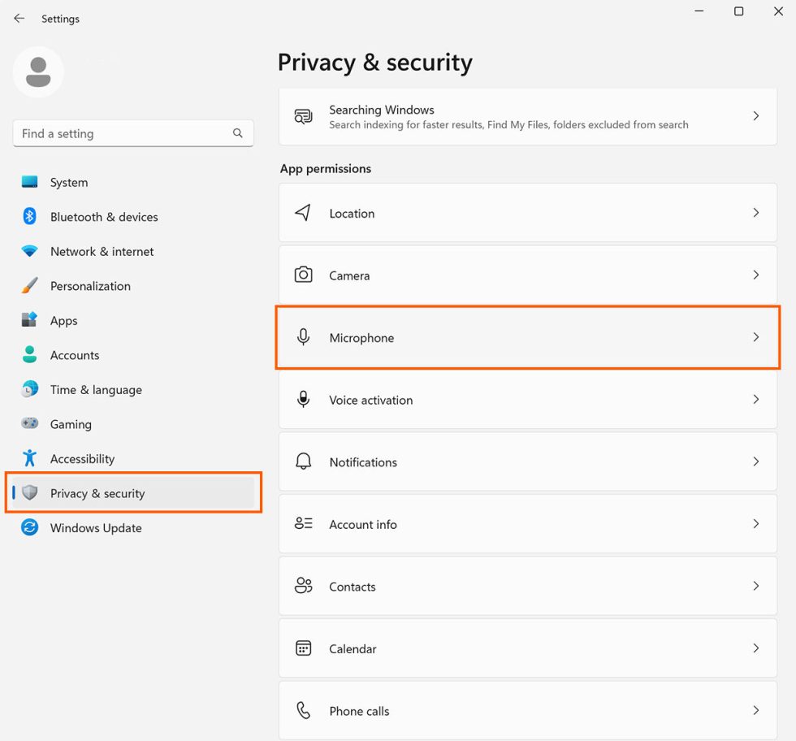The image size is (796, 741).
Task: Open Searching Windows via its chevron
Action: coord(755,116)
